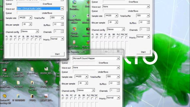Select the IMG_1836 image file icon

[x=74, y=44]
